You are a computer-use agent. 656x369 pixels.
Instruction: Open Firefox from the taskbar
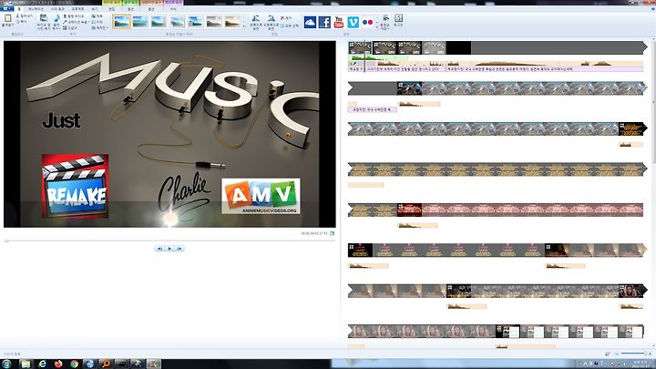[x=58, y=364]
